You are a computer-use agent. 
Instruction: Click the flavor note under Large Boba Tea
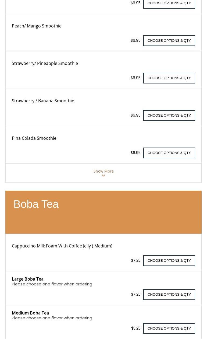[52, 284]
